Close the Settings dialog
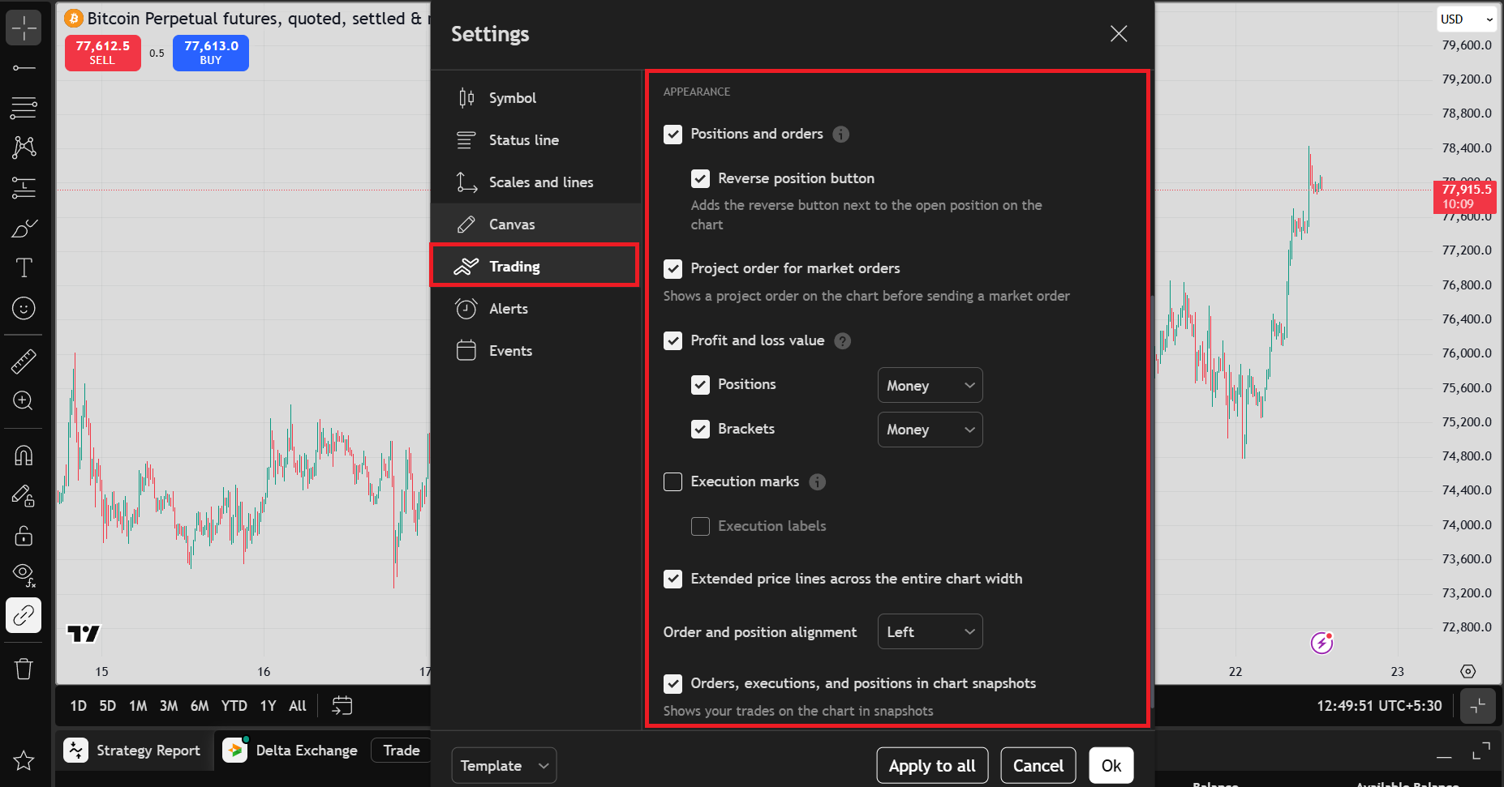 1119,33
